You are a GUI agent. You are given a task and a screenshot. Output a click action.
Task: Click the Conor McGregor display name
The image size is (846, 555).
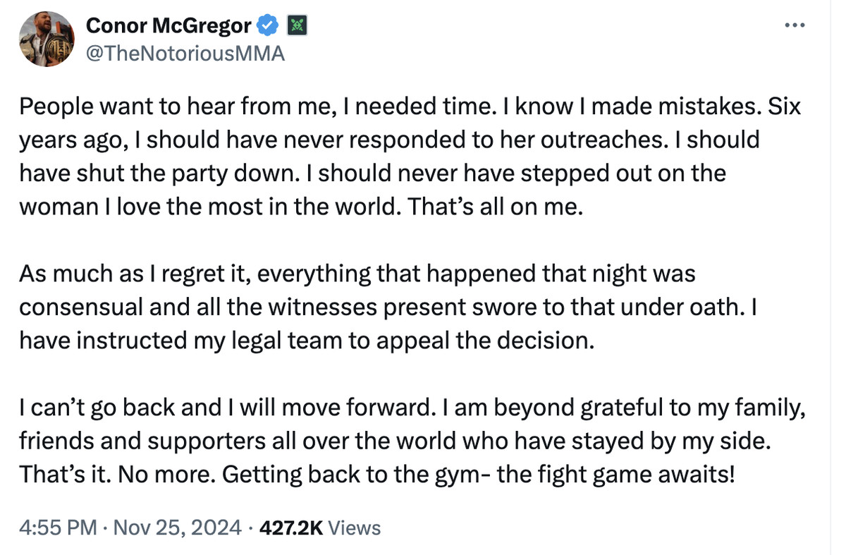(x=168, y=26)
